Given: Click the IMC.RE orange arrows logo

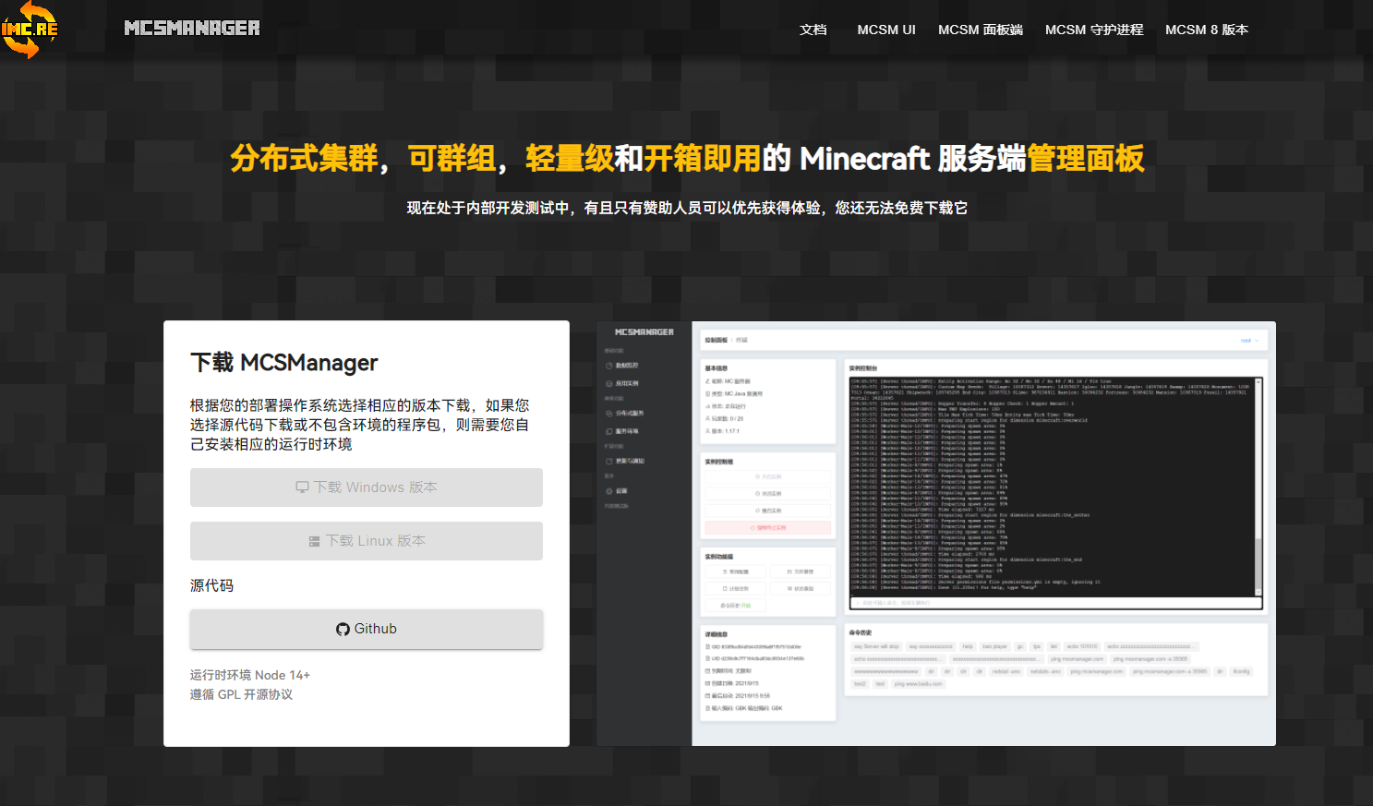Looking at the screenshot, I should click(30, 30).
